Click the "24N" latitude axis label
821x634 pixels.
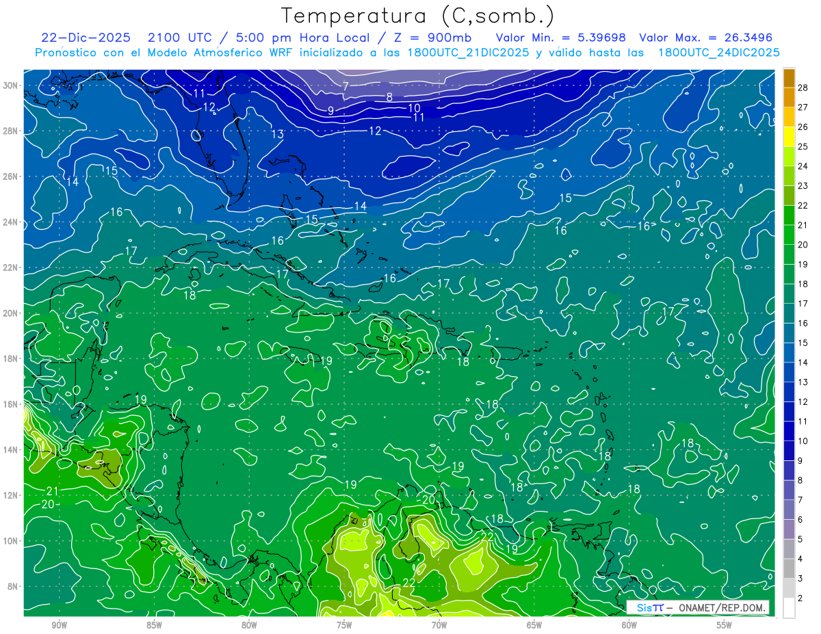click(x=11, y=222)
